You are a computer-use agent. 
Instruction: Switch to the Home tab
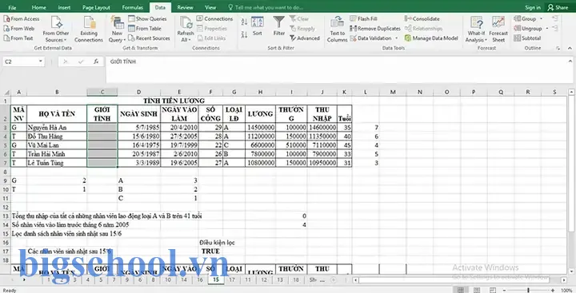[x=39, y=7]
